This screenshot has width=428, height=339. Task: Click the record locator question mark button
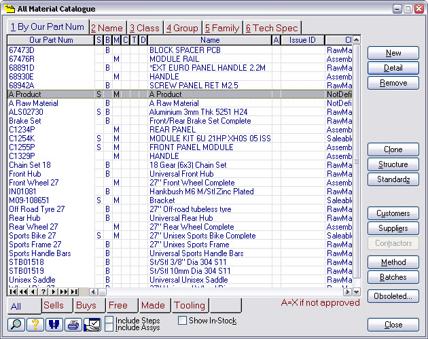coord(43,291)
